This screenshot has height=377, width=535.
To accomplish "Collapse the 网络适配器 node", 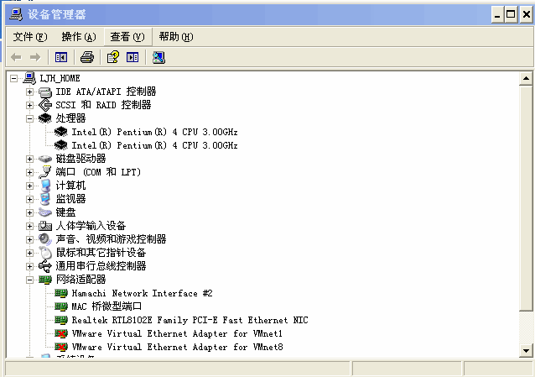I will pos(29,280).
